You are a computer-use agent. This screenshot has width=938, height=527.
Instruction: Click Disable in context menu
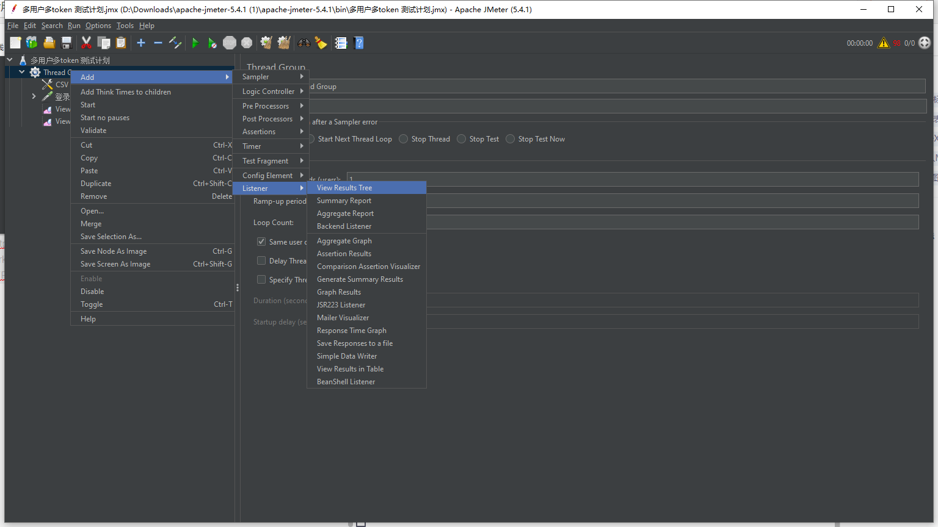pyautogui.click(x=153, y=292)
